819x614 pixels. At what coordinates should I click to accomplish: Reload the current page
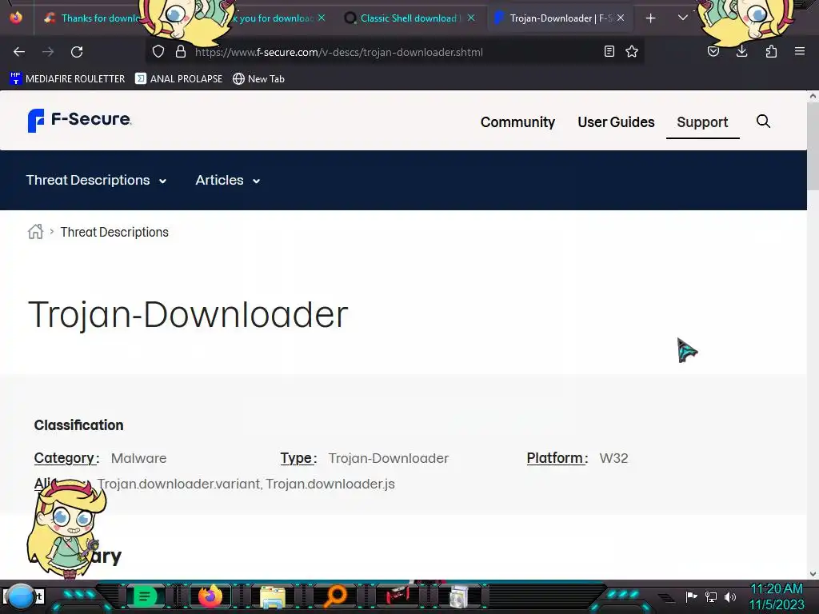pos(77,52)
